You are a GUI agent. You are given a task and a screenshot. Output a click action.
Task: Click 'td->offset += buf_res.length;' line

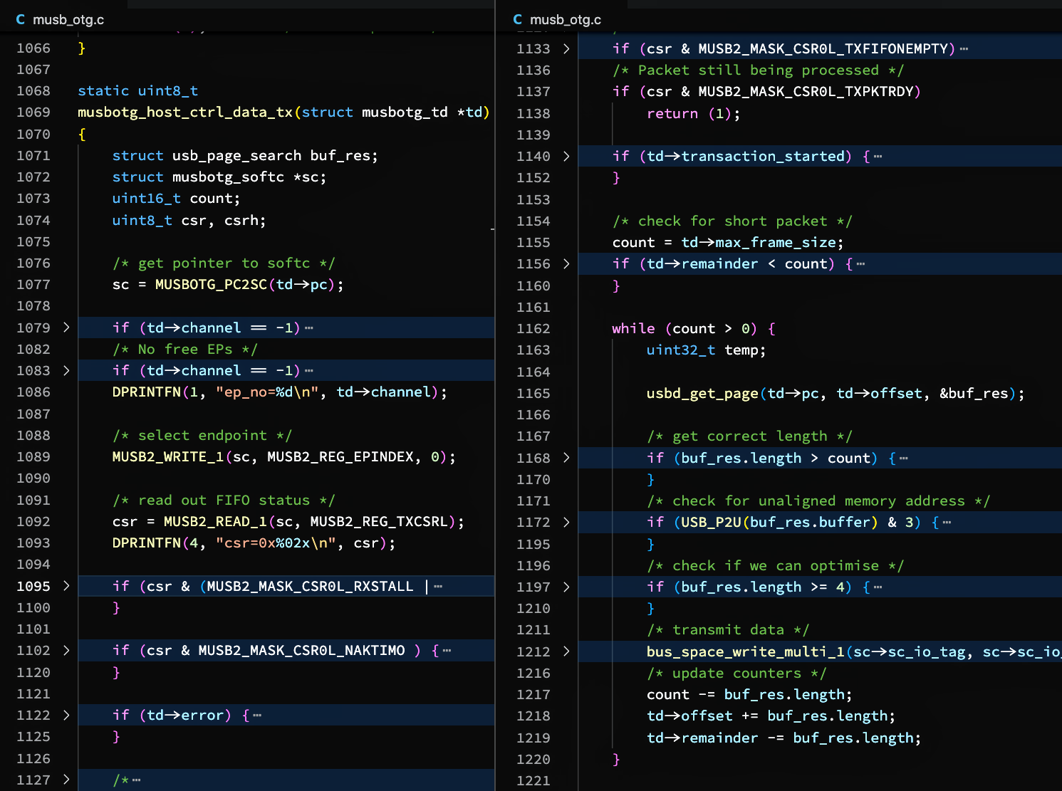point(771,716)
